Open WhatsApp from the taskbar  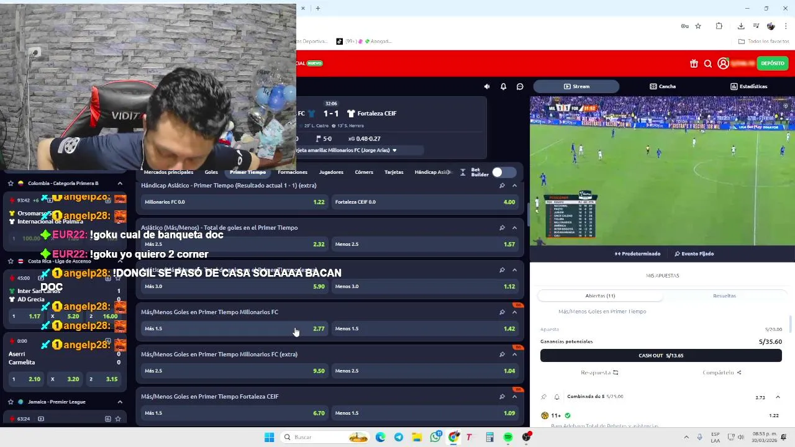(435, 437)
